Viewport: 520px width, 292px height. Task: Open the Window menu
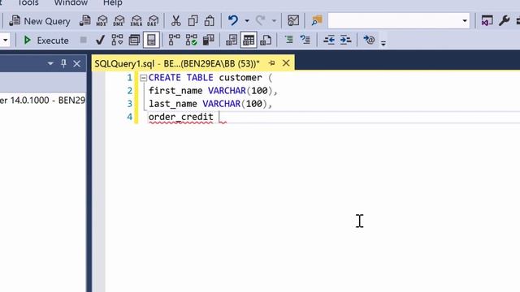pyautogui.click(x=71, y=3)
